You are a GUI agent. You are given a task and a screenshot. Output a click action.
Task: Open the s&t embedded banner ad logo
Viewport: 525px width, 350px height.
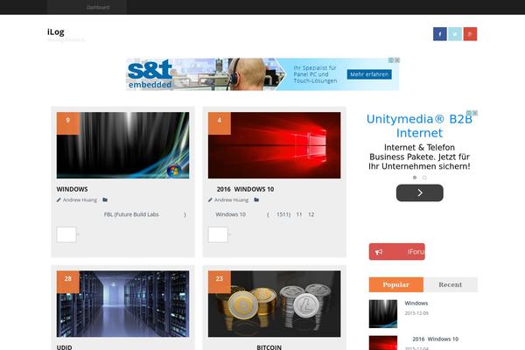tap(150, 74)
